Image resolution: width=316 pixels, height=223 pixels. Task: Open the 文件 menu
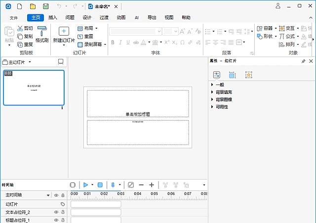(x=14, y=18)
